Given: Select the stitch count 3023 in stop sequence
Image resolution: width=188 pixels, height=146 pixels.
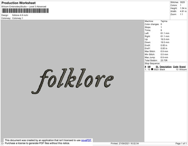Looking at the screenshot, I should [156, 70].
